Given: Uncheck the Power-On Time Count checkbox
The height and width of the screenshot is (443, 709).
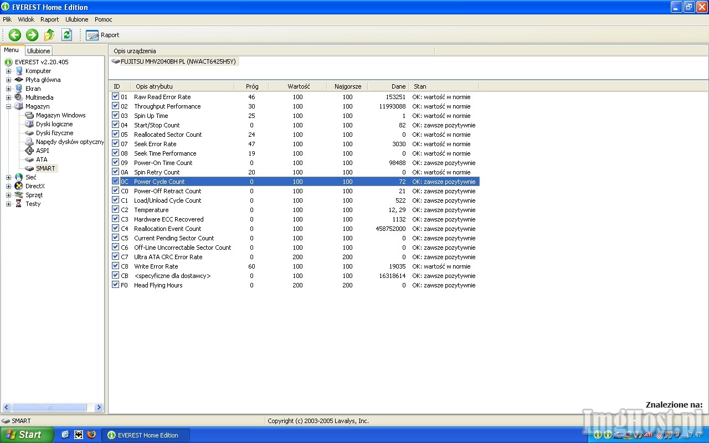Looking at the screenshot, I should (x=115, y=162).
